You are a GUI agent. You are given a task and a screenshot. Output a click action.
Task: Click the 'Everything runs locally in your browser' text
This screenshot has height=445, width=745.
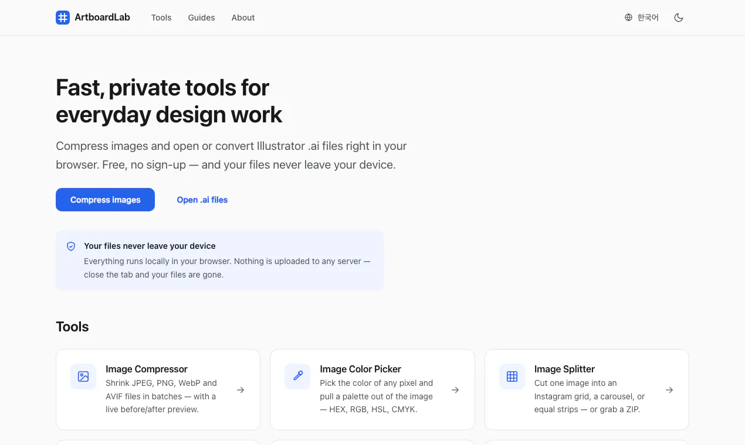coord(227,268)
